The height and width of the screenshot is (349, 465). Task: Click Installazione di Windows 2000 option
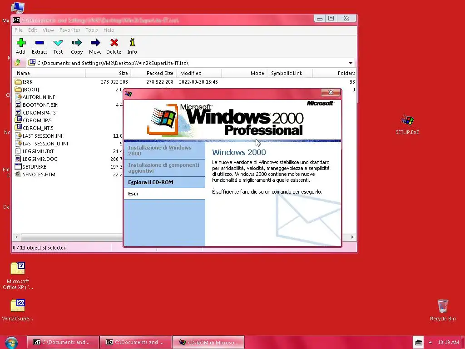pyautogui.click(x=164, y=150)
